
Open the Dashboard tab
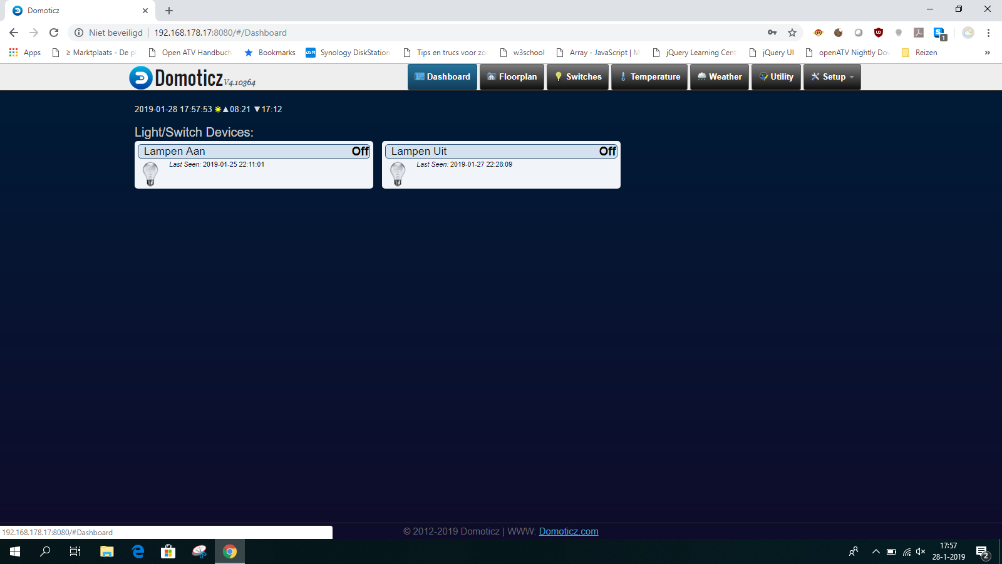(442, 77)
